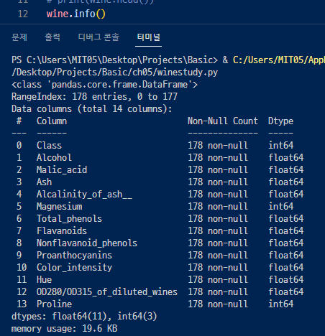Click the Flavanoids column name
Screen dimensions: 325x336
point(62,231)
